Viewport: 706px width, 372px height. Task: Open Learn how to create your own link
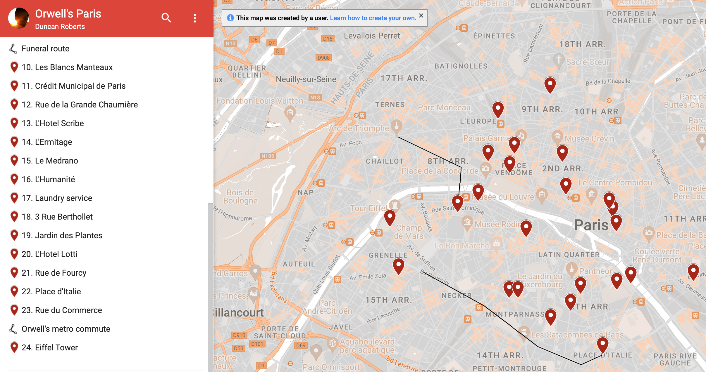click(x=373, y=18)
